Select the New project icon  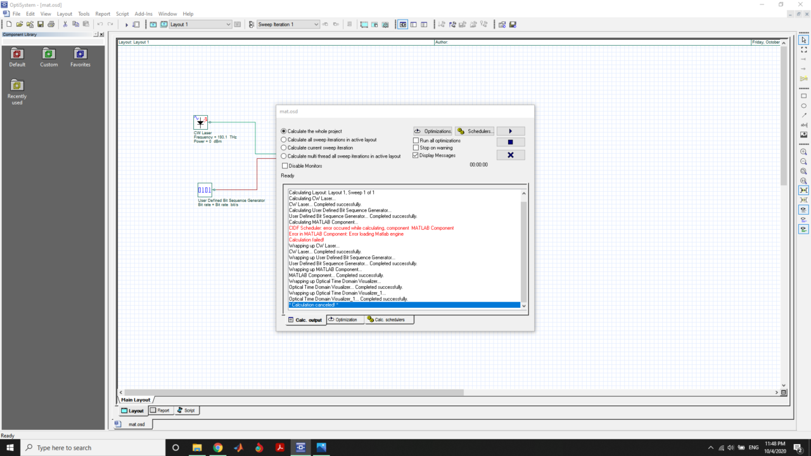tap(8, 24)
